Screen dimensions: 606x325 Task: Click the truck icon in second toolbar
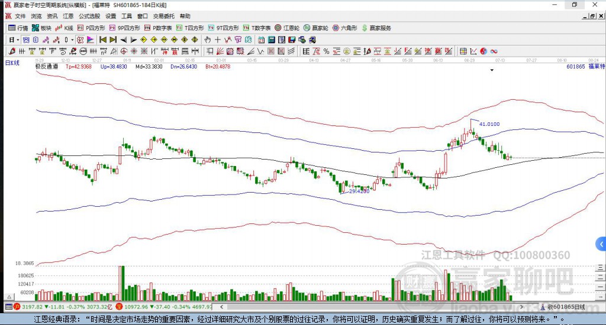pos(312,40)
